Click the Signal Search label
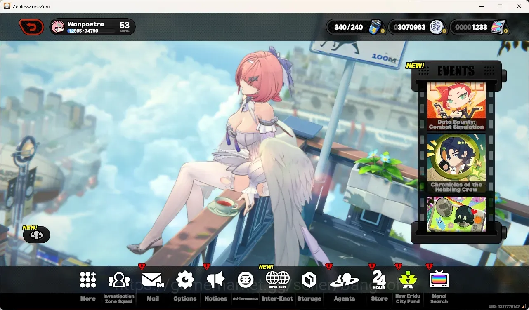 [x=439, y=299]
